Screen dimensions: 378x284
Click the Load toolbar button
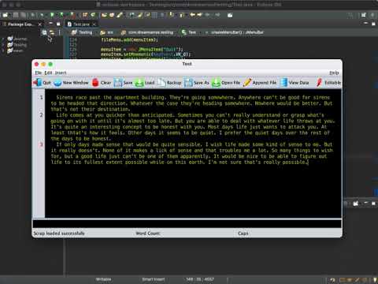point(145,83)
